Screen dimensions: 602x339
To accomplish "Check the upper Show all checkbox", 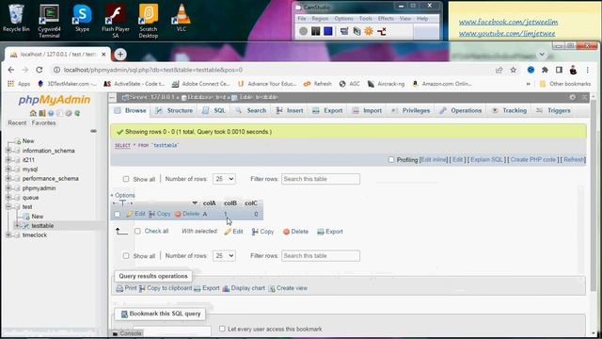I will click(126, 179).
